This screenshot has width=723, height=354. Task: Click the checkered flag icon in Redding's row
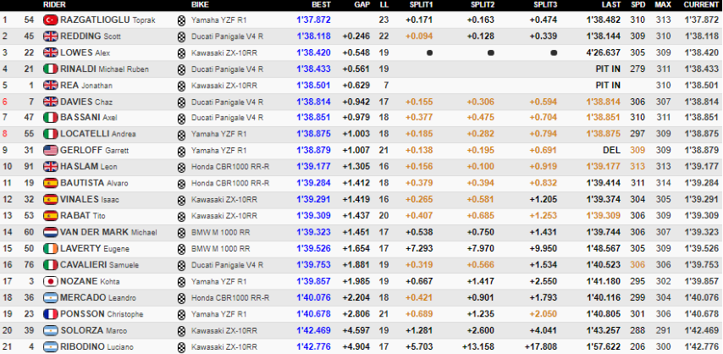[181, 36]
